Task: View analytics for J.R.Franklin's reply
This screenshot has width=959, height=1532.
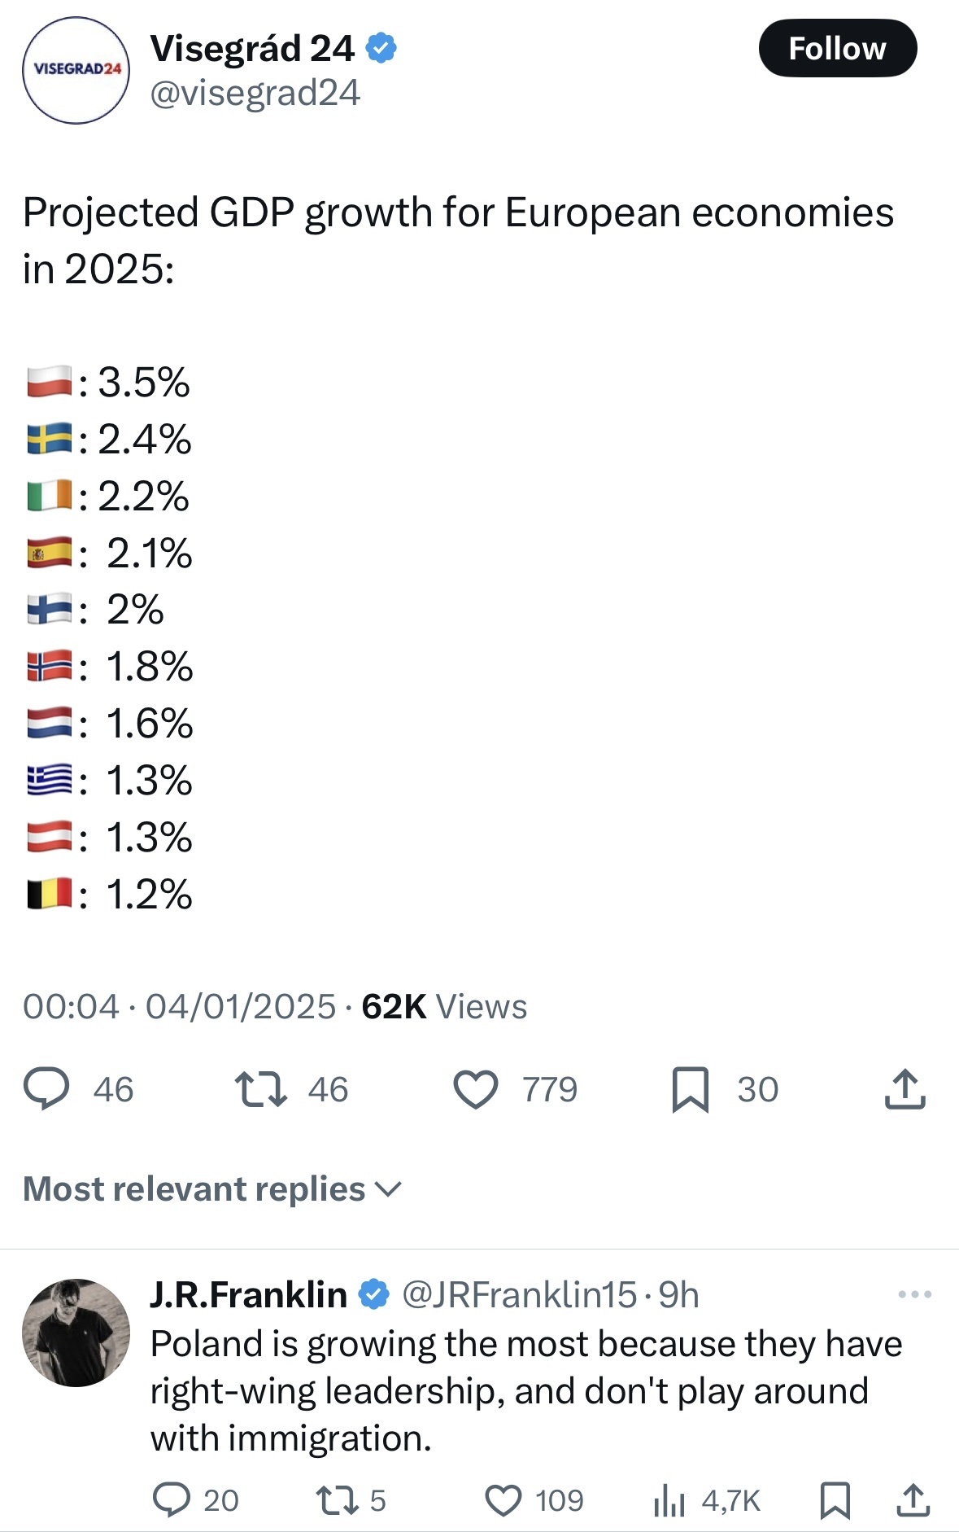Action: (669, 1499)
